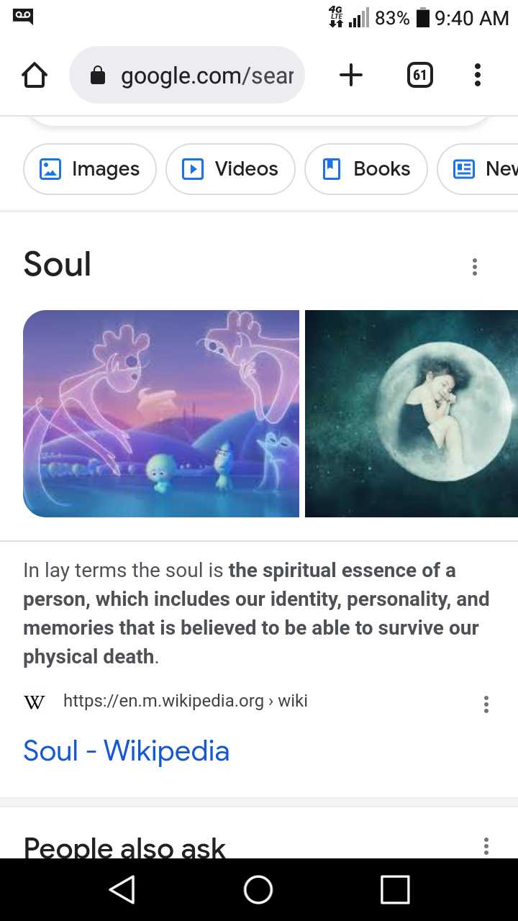
Task: Switch to Books search filter
Action: [x=366, y=169]
